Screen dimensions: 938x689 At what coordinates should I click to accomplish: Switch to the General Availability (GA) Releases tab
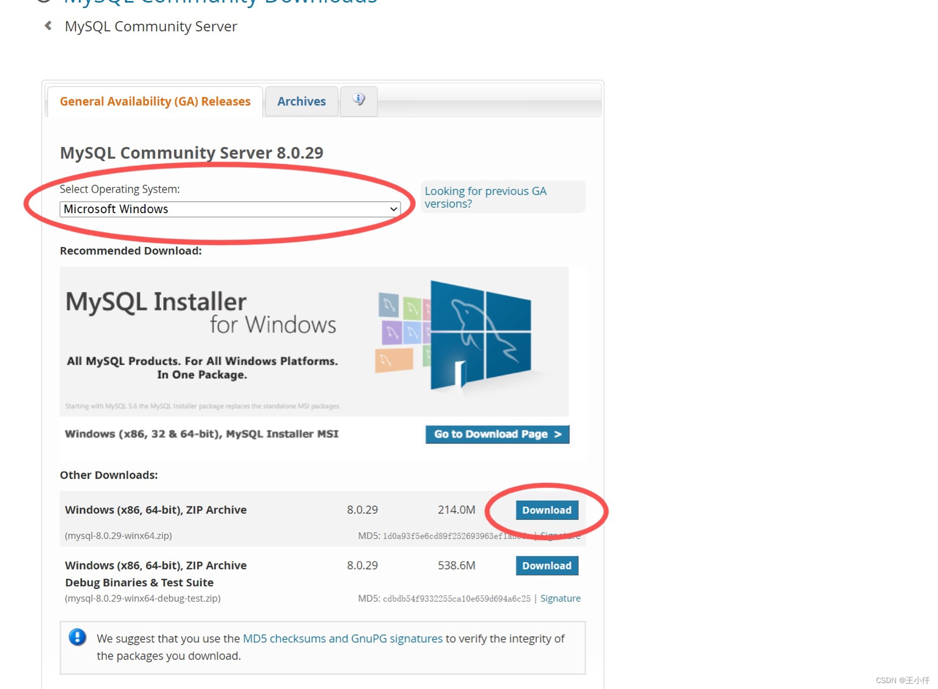[155, 101]
